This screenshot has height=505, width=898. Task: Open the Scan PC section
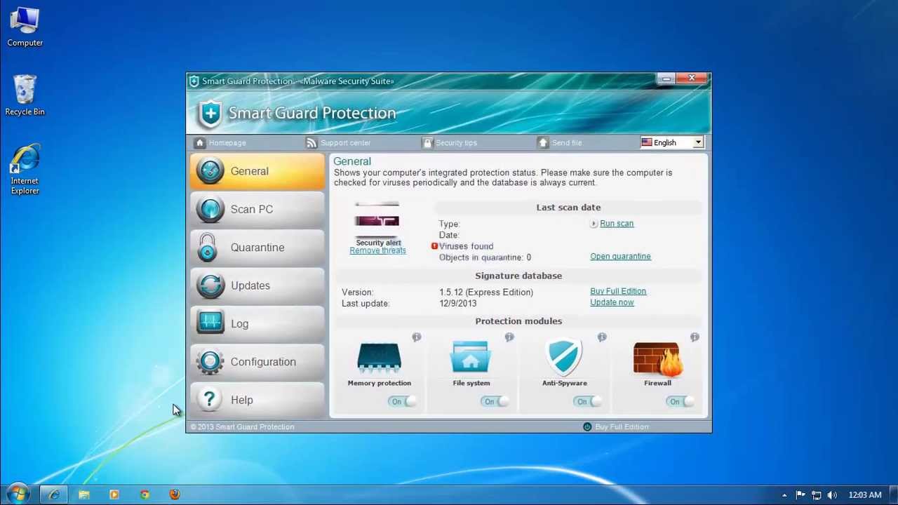[257, 209]
